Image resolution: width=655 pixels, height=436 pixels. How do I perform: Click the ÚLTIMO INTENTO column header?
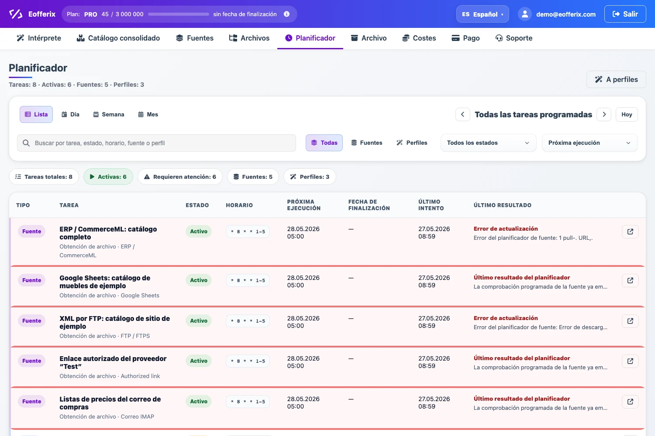[x=431, y=205]
